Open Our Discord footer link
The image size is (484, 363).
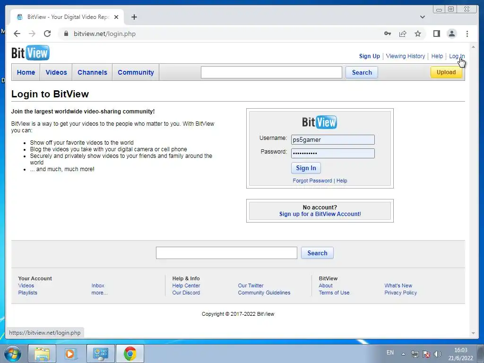[x=186, y=293]
